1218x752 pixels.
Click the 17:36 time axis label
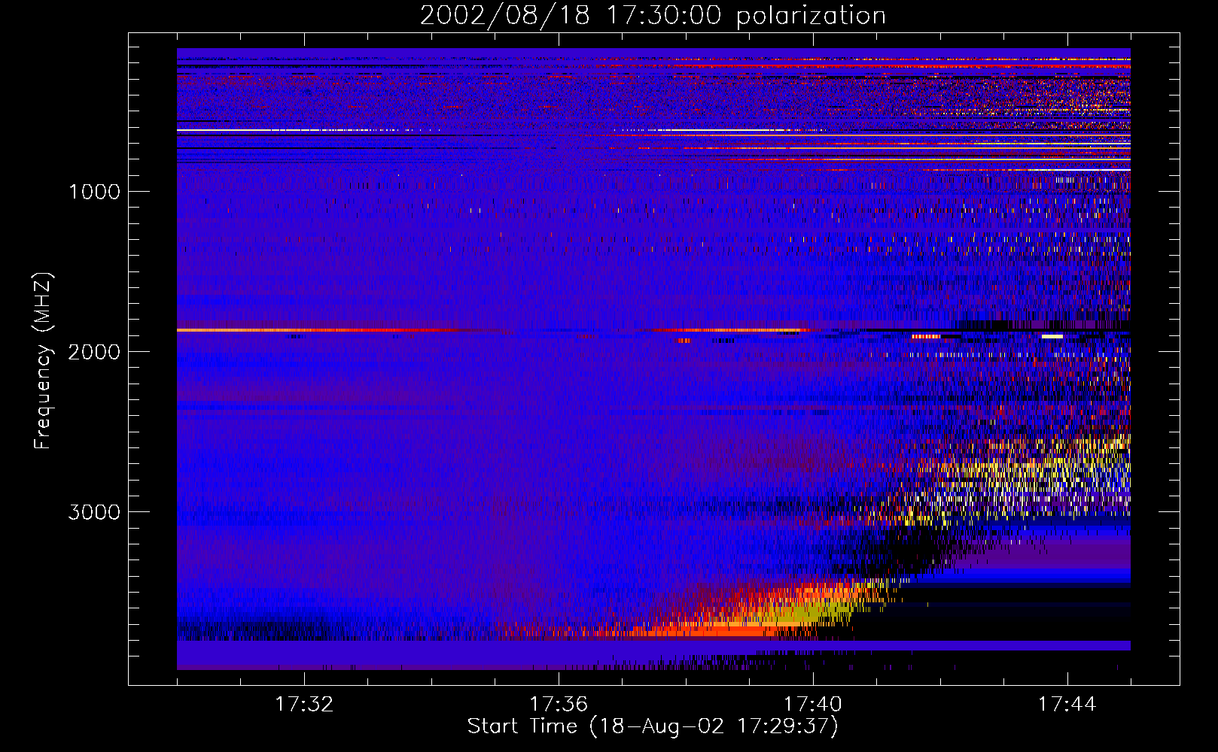559,705
